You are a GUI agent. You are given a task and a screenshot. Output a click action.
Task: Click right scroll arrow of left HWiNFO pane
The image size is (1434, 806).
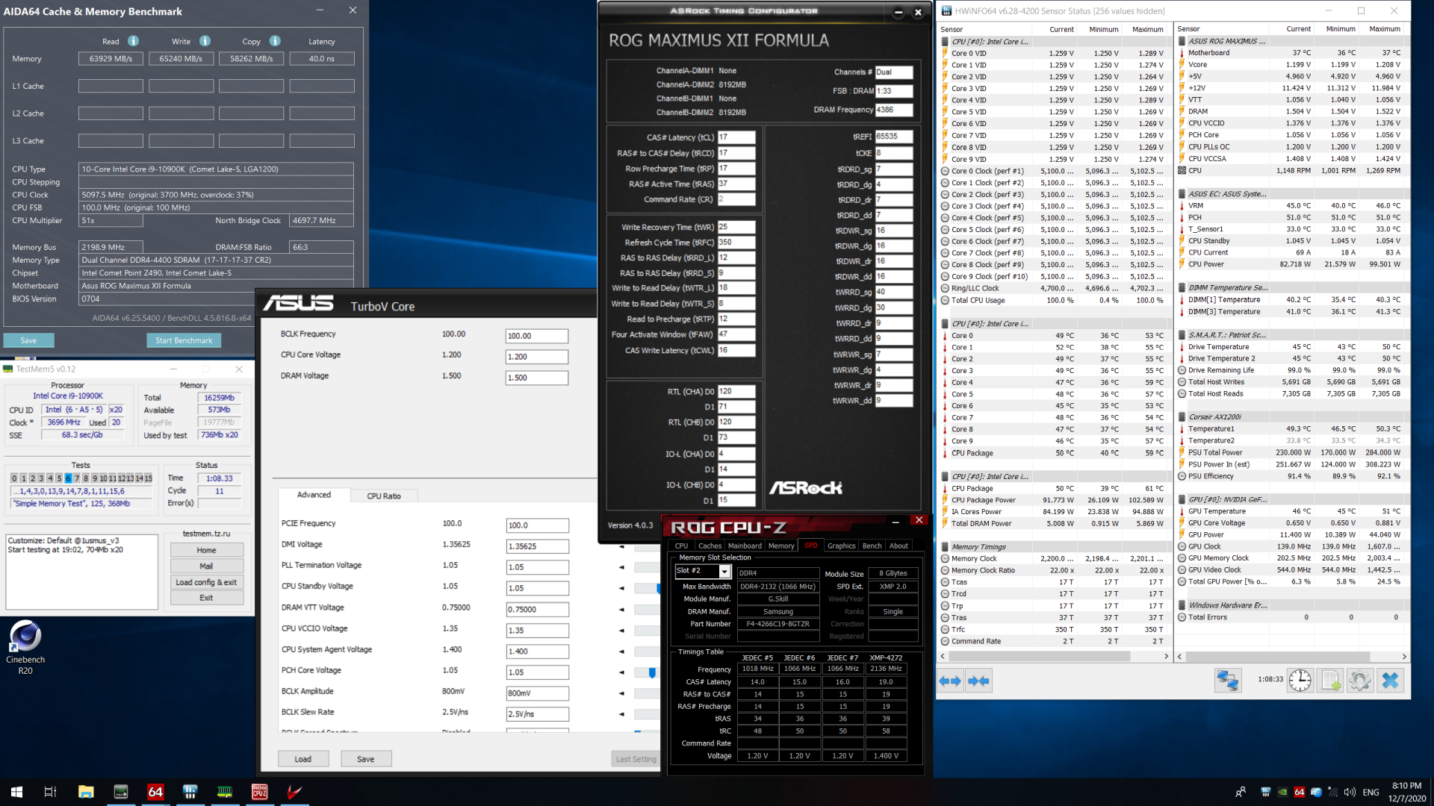pos(1166,657)
